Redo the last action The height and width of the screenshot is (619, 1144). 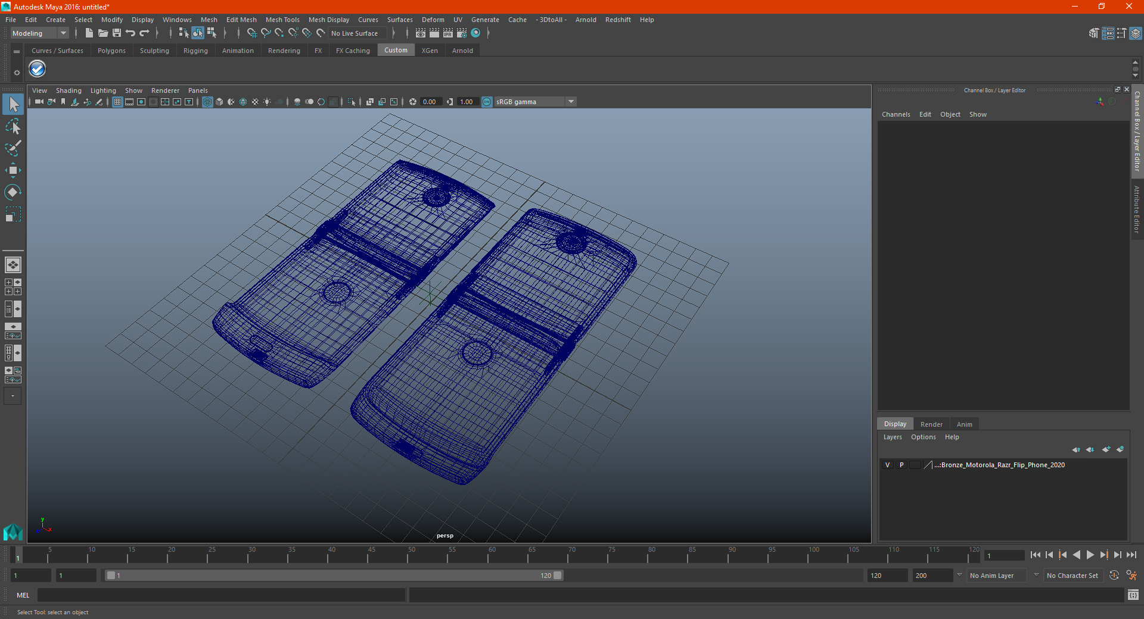[x=144, y=33]
